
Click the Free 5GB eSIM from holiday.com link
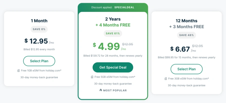[x=115, y=77]
